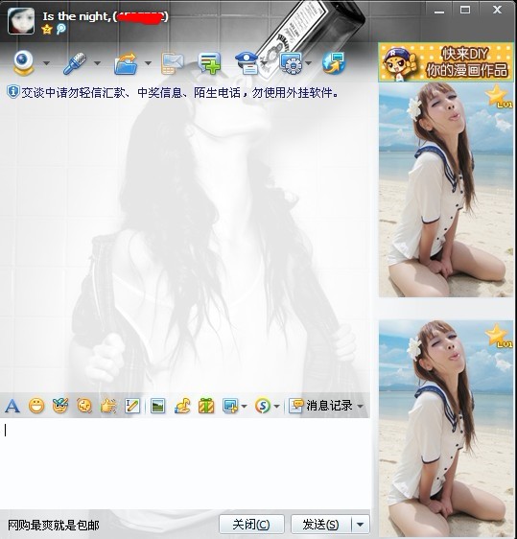This screenshot has width=517, height=539.
Task: Open the remote assistance globe icon
Action: pos(334,63)
